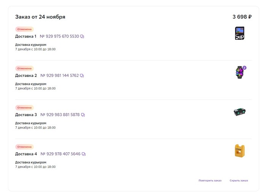
Task: Open order number 929 978 407 5646
Action: pyautogui.click(x=60, y=154)
